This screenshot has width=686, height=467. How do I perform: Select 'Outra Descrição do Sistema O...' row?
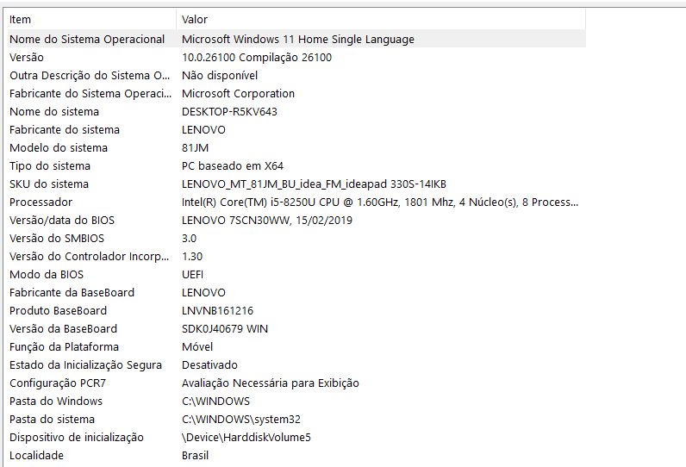(x=296, y=75)
